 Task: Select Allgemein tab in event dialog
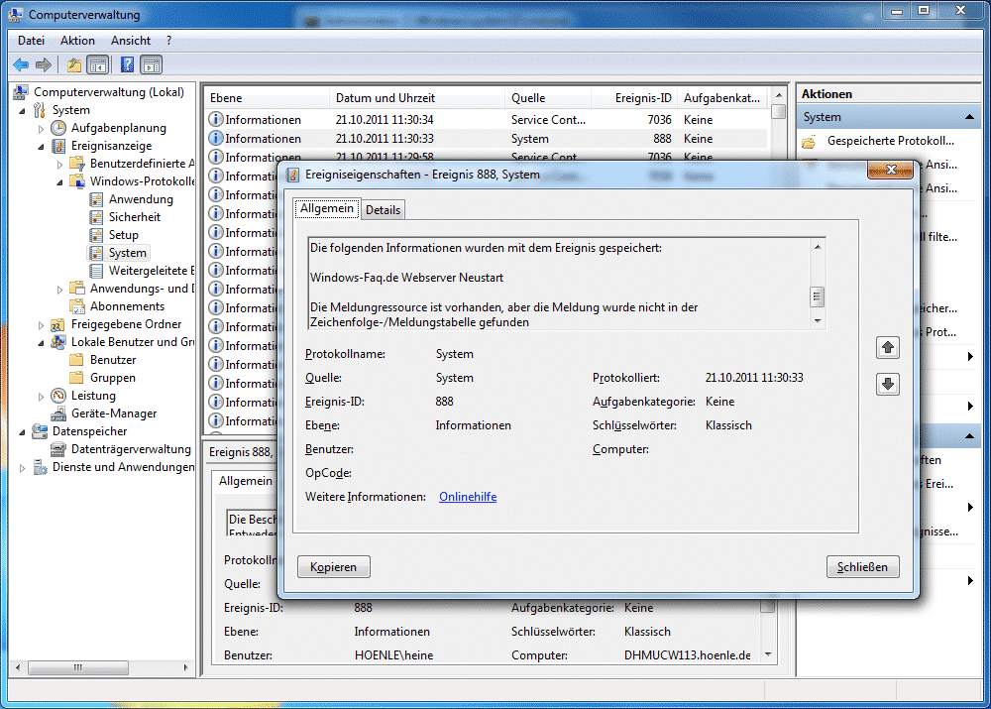pos(327,208)
